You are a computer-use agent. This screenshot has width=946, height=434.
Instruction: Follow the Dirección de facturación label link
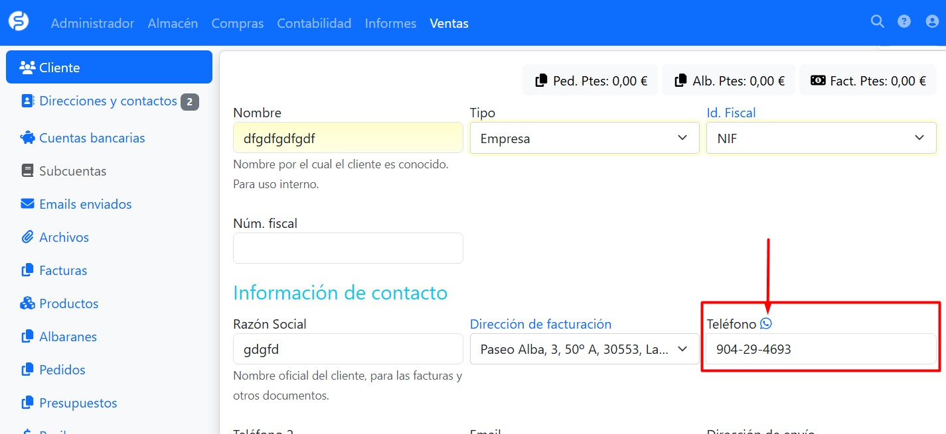[540, 324]
